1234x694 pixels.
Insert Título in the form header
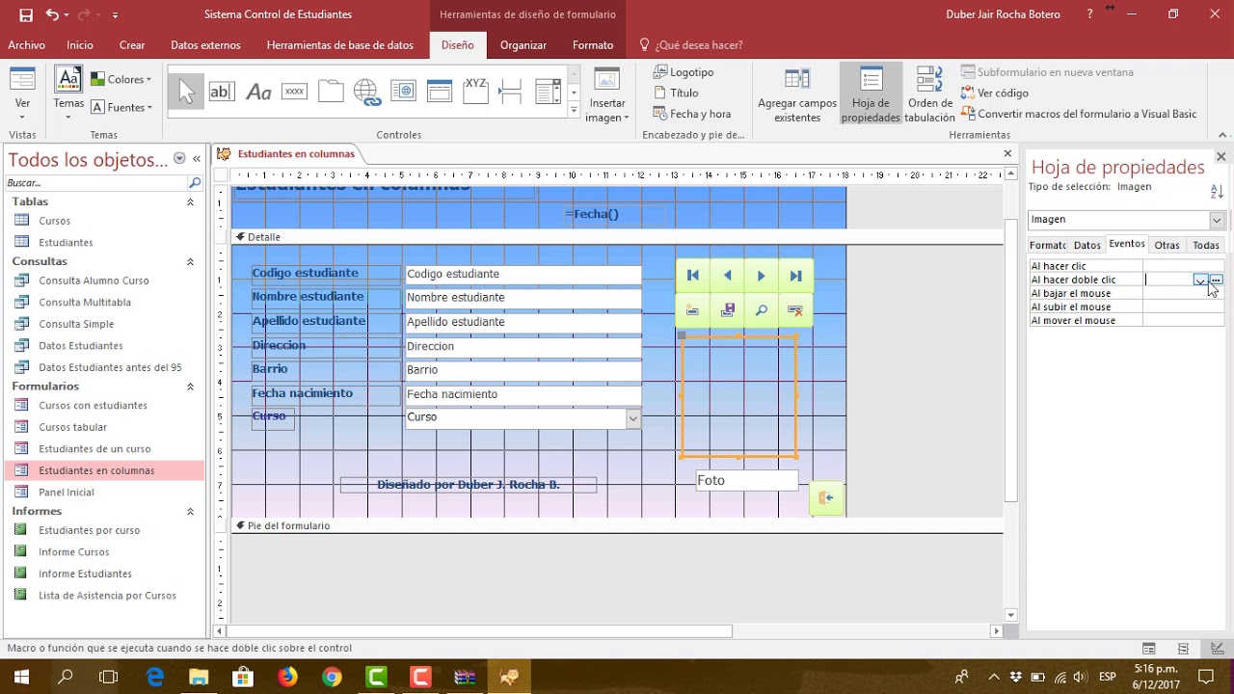(x=676, y=93)
